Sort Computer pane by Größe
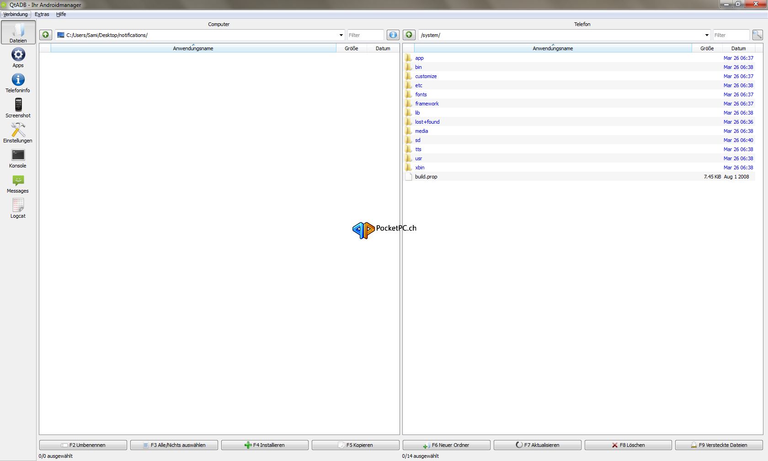The width and height of the screenshot is (768, 461). (352, 48)
